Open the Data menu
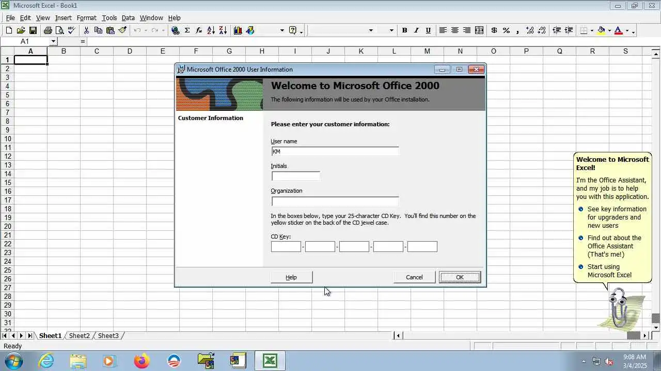Screen dimensions: 661x371 click(128, 18)
